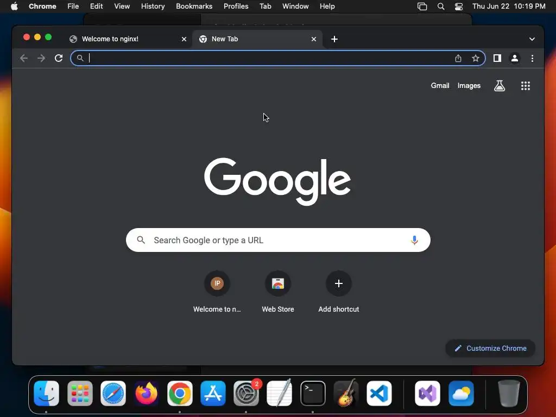
Task: Launch Safari from the Dock
Action: click(113, 393)
